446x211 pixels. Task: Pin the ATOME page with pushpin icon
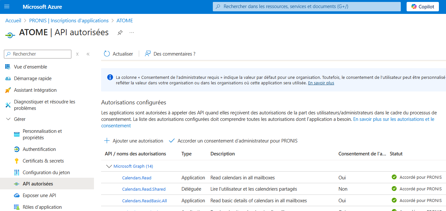point(120,33)
